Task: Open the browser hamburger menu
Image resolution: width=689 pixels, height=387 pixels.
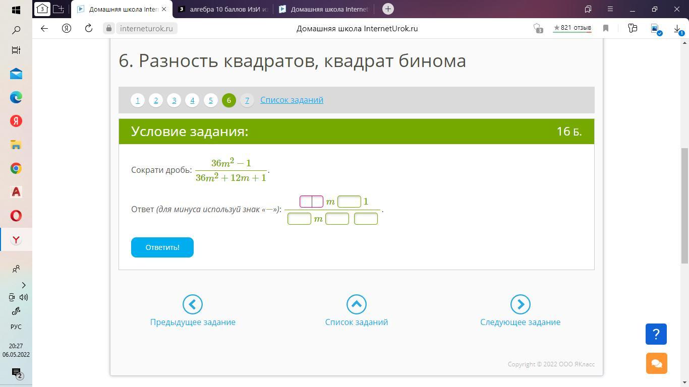Action: tap(610, 9)
